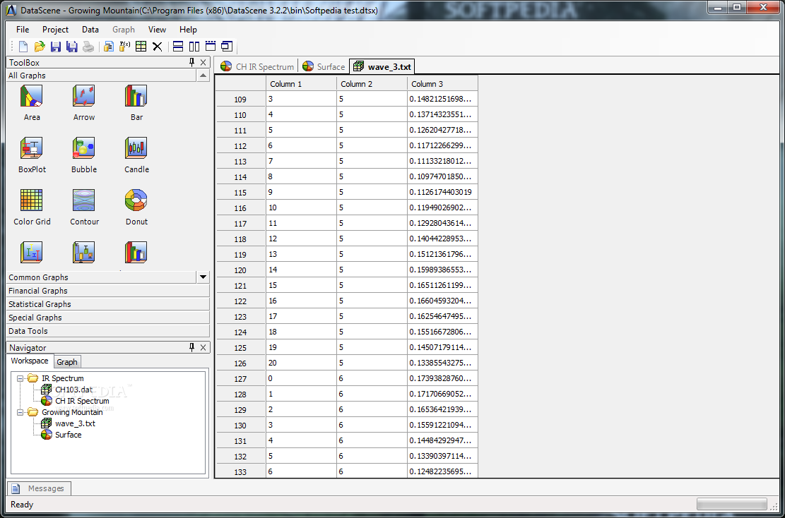Screen dimensions: 785x518
Task: Click the tabbed windows layout icon
Action: click(x=211, y=47)
